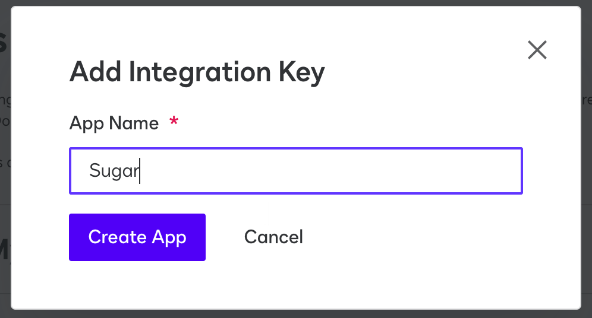Click the dimmed overlay right of the dialog
592x318 pixels.
coord(586,178)
